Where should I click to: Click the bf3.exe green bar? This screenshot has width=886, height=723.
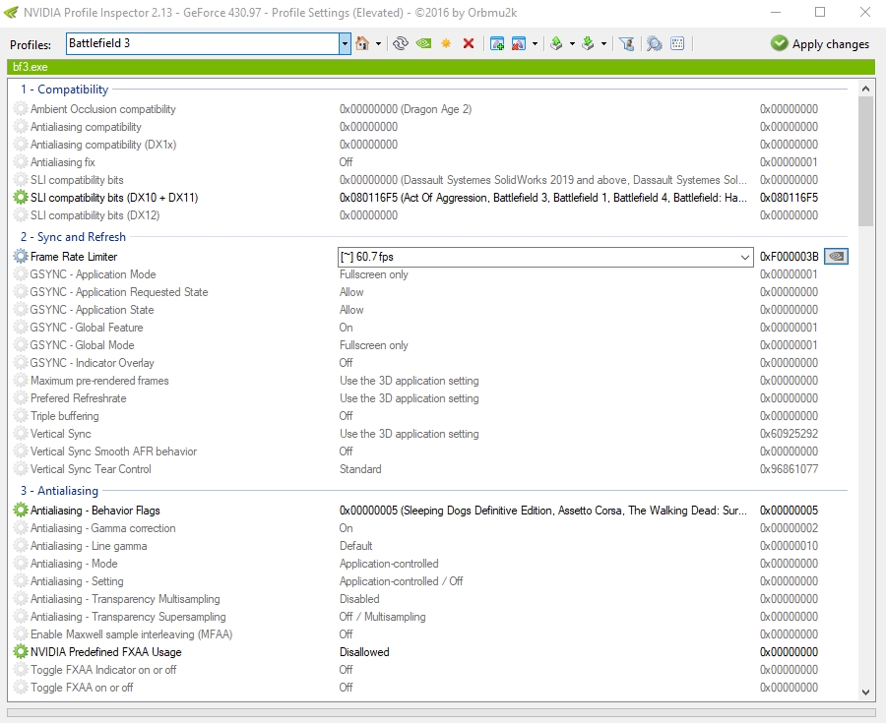click(441, 67)
